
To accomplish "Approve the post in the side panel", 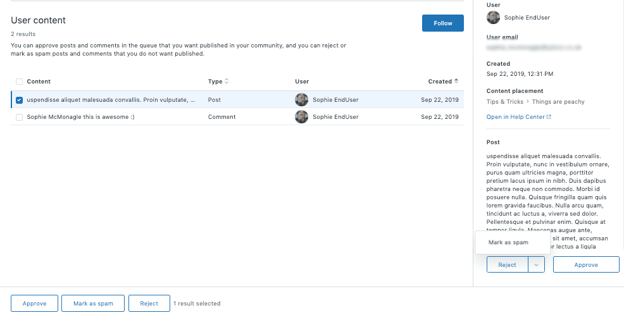I will (586, 265).
